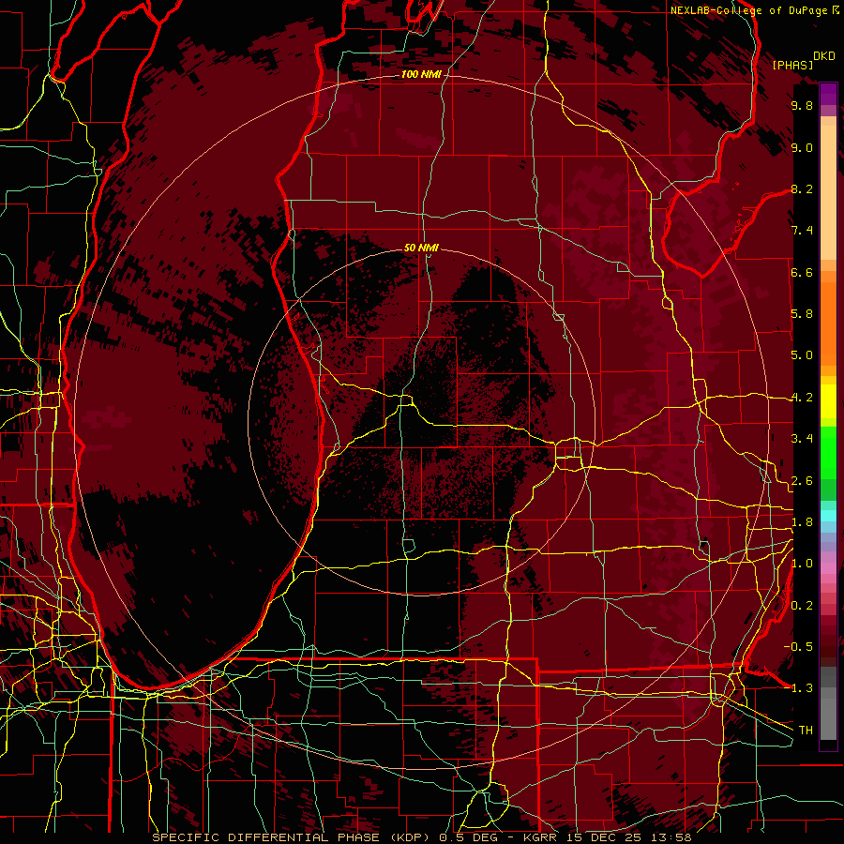Select the 5.0 value on the color scale
The width and height of the screenshot is (844, 844).
[x=802, y=355]
